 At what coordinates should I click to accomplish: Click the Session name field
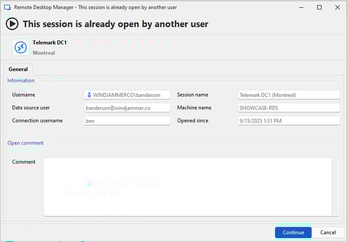pyautogui.click(x=288, y=95)
